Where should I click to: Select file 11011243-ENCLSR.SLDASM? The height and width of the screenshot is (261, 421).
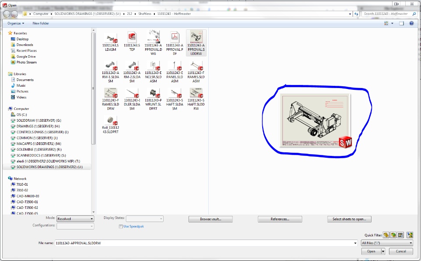[153, 72]
